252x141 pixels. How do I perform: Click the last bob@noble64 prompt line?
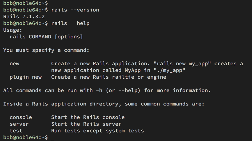[26, 137]
